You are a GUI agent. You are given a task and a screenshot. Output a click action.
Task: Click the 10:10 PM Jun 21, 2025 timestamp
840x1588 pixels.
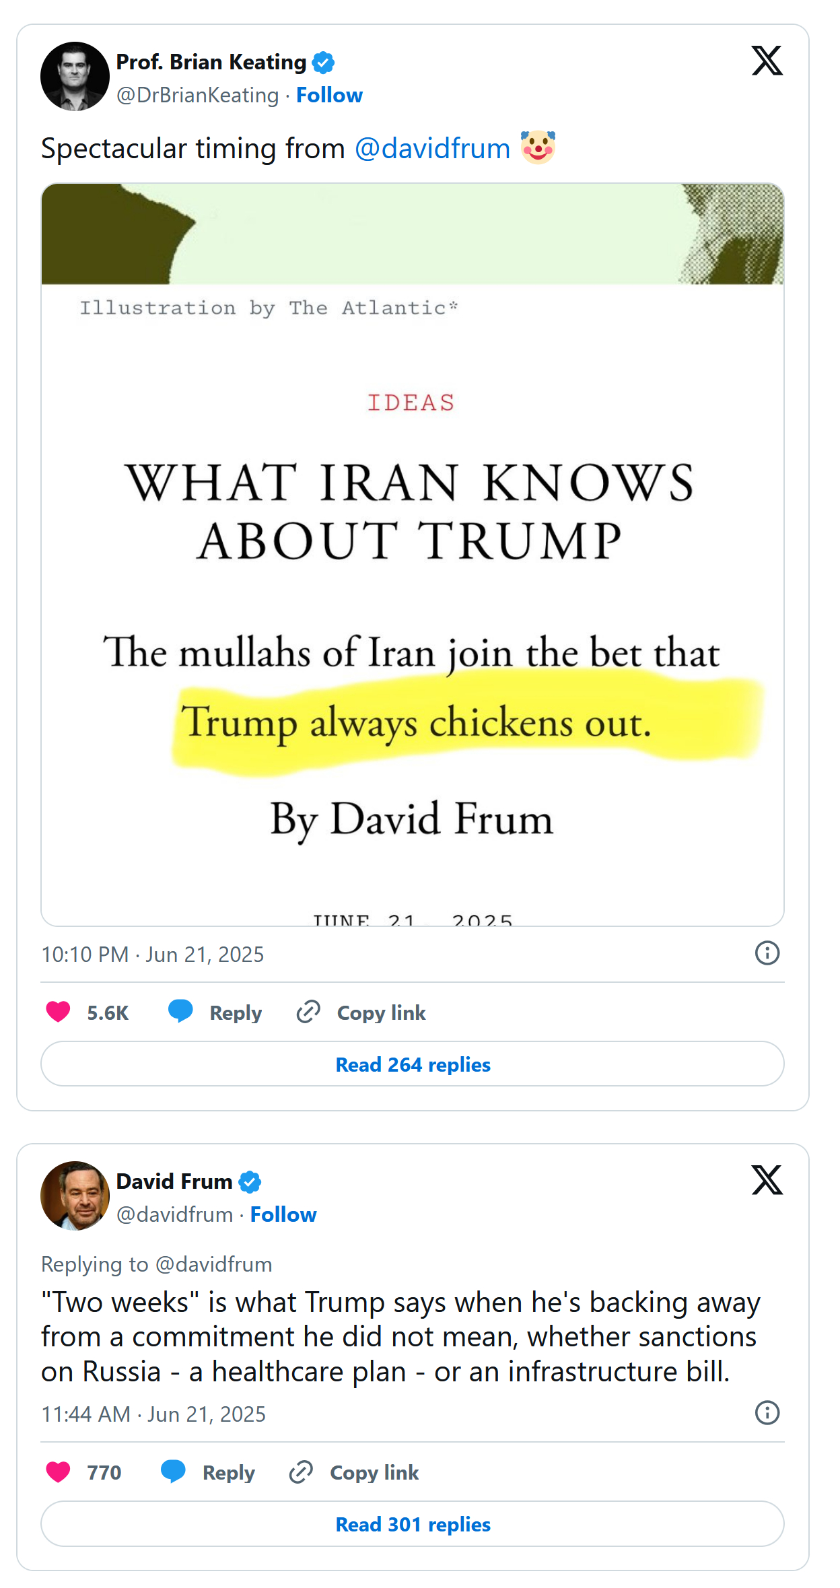point(153,955)
